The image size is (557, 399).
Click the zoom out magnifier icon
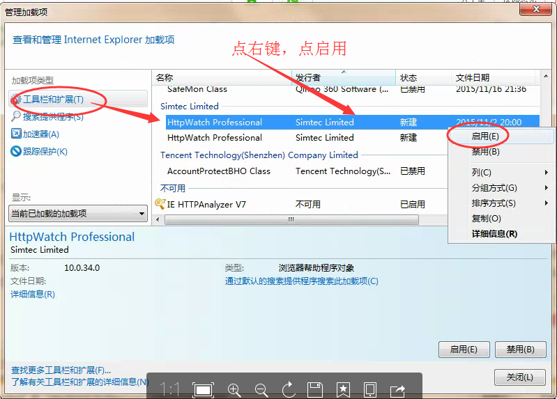(x=261, y=390)
